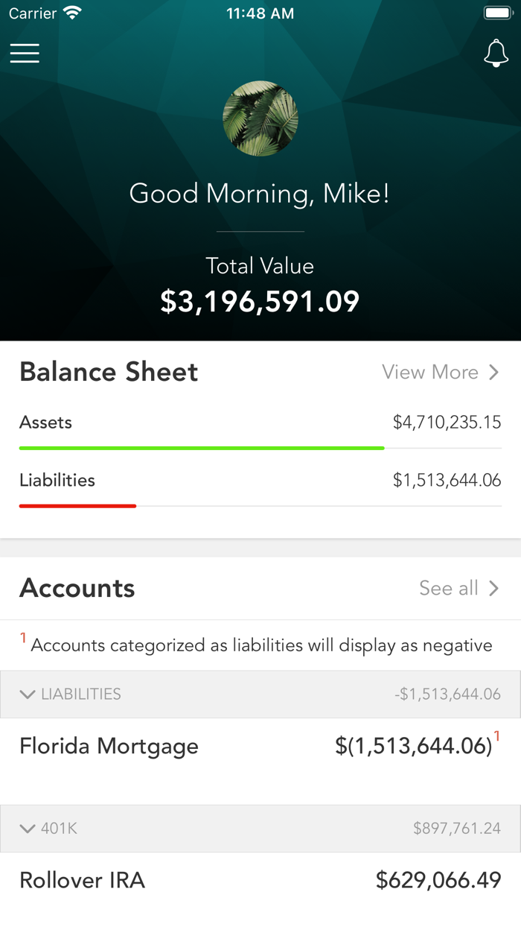Toggle visibility of Rollover IRA account
Screen dimensions: 521x927
pos(82,880)
